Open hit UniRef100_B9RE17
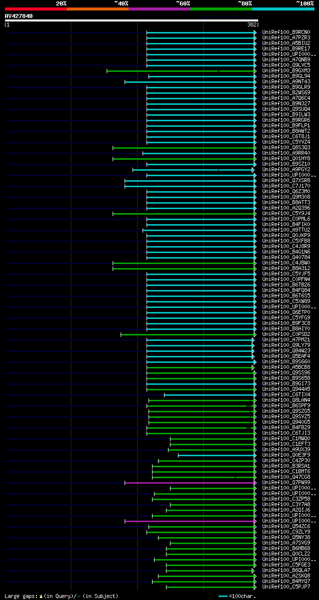Viewport: 319px width, 600px height. pos(287,49)
